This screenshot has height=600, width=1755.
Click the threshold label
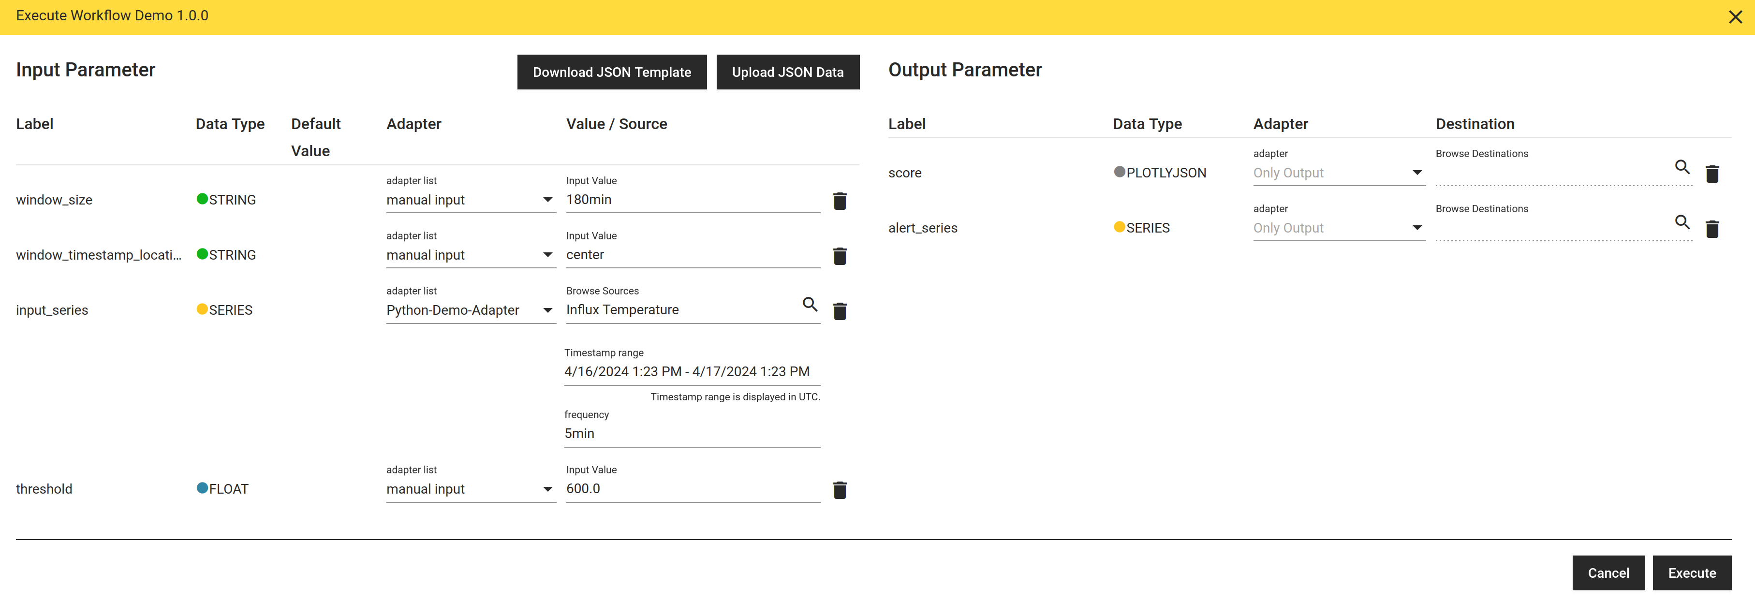44,490
